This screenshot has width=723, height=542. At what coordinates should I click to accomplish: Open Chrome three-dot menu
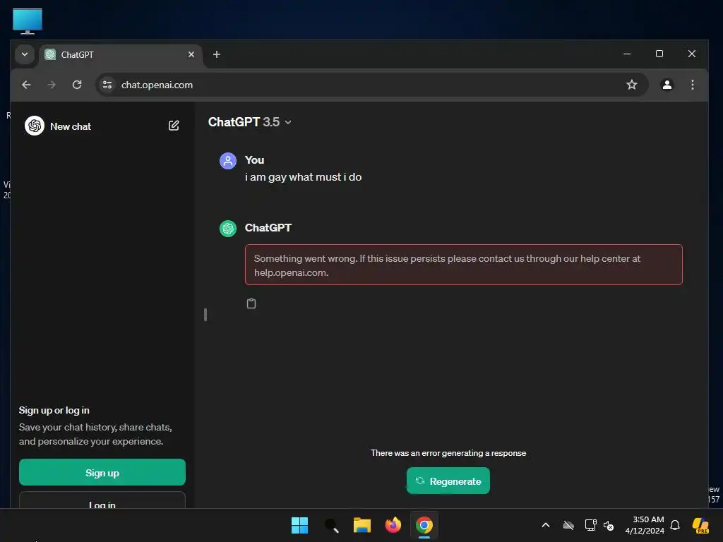[x=692, y=85]
